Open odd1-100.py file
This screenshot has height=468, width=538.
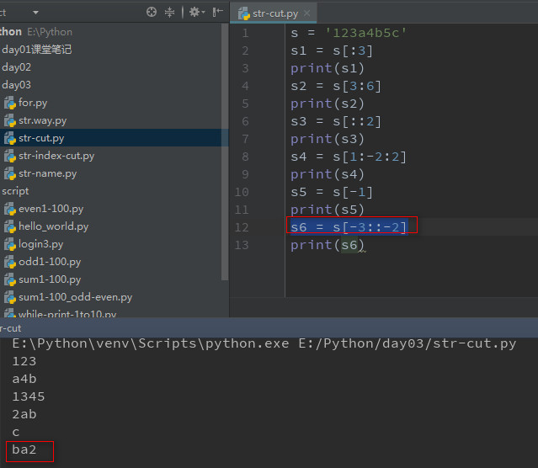coord(50,262)
